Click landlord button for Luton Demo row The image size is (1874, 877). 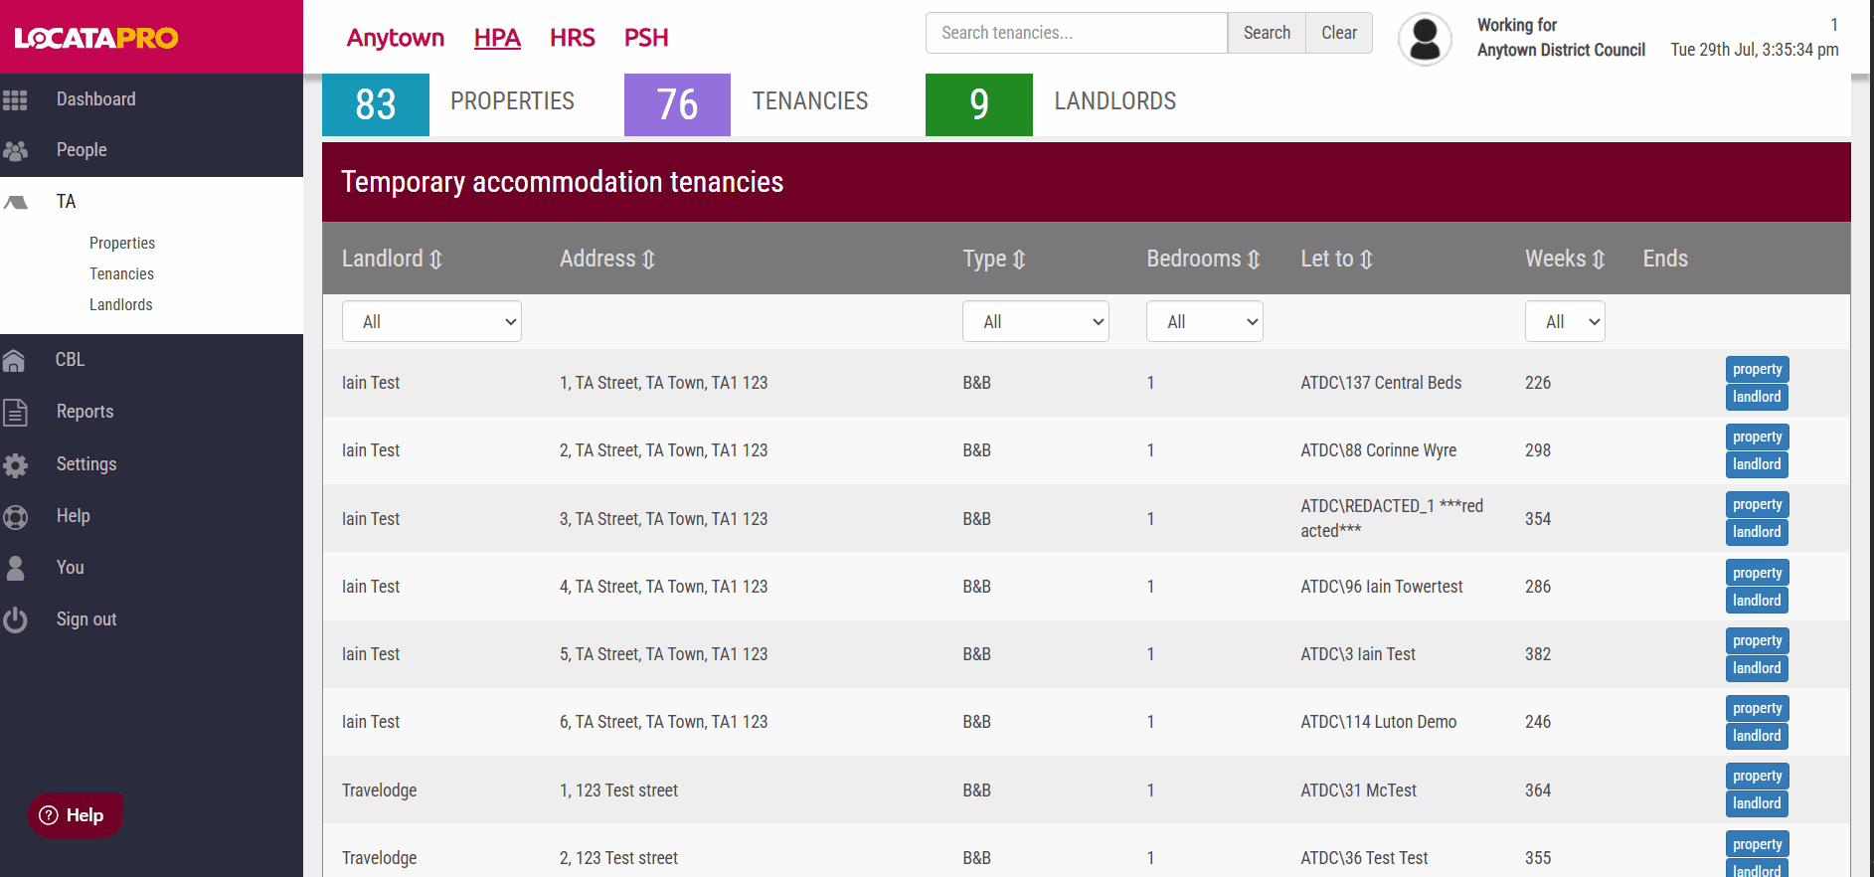click(x=1758, y=736)
